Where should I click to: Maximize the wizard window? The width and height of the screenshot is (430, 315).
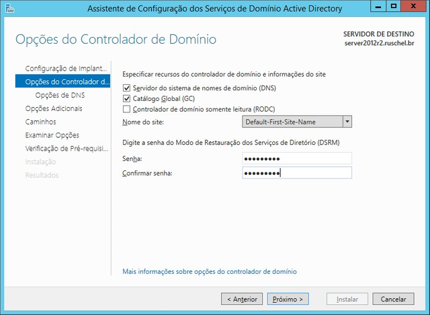pos(394,6)
